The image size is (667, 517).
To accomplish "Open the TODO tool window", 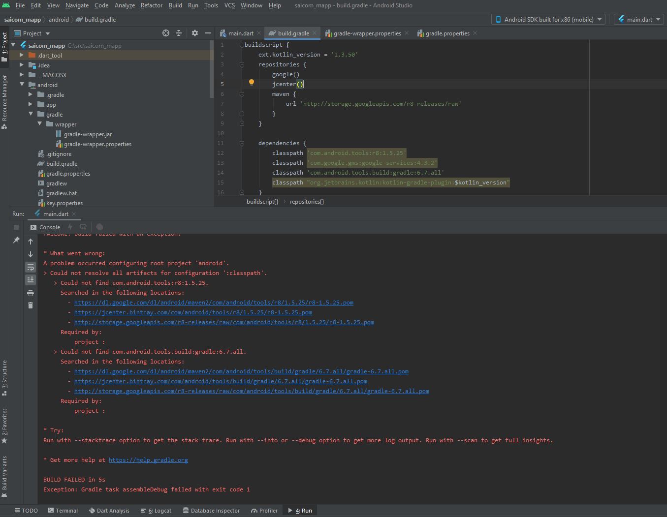I will click(x=26, y=511).
